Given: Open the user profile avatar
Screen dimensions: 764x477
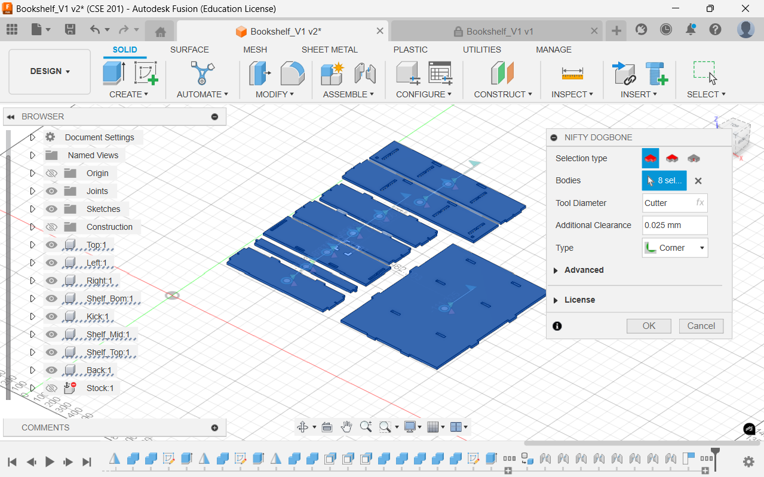Looking at the screenshot, I should point(745,29).
